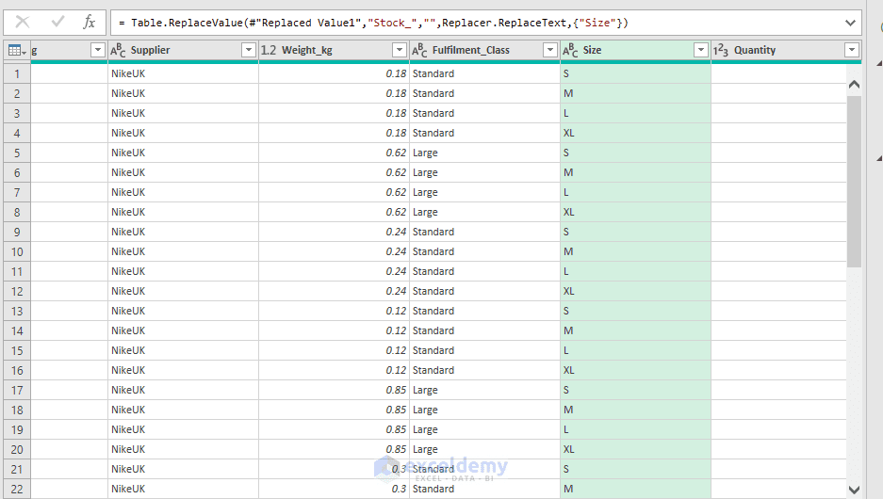
Task: Click the Size cell S in row 13
Action: [636, 311]
